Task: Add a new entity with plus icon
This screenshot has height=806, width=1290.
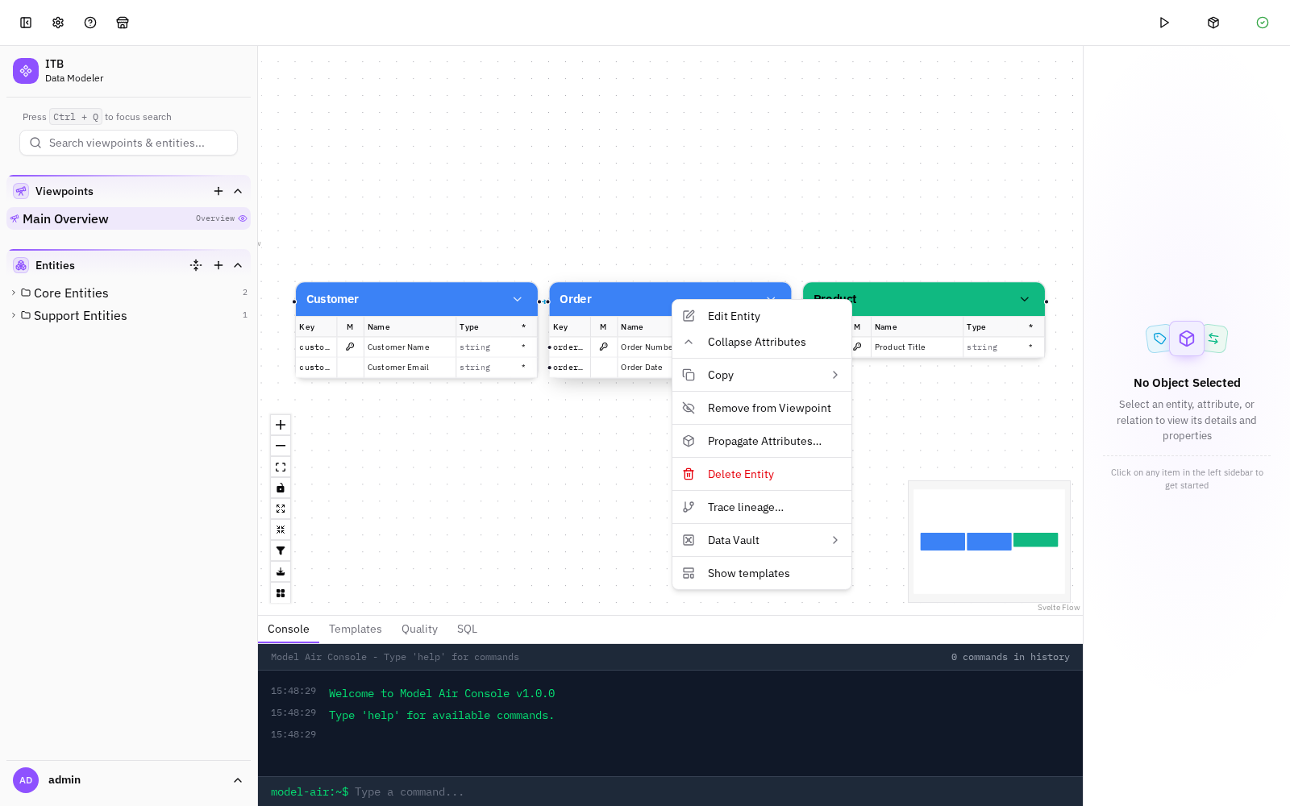Action: [x=218, y=265]
